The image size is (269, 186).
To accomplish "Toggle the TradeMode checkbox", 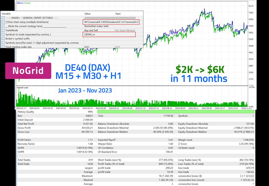I will (x=3, y=30).
